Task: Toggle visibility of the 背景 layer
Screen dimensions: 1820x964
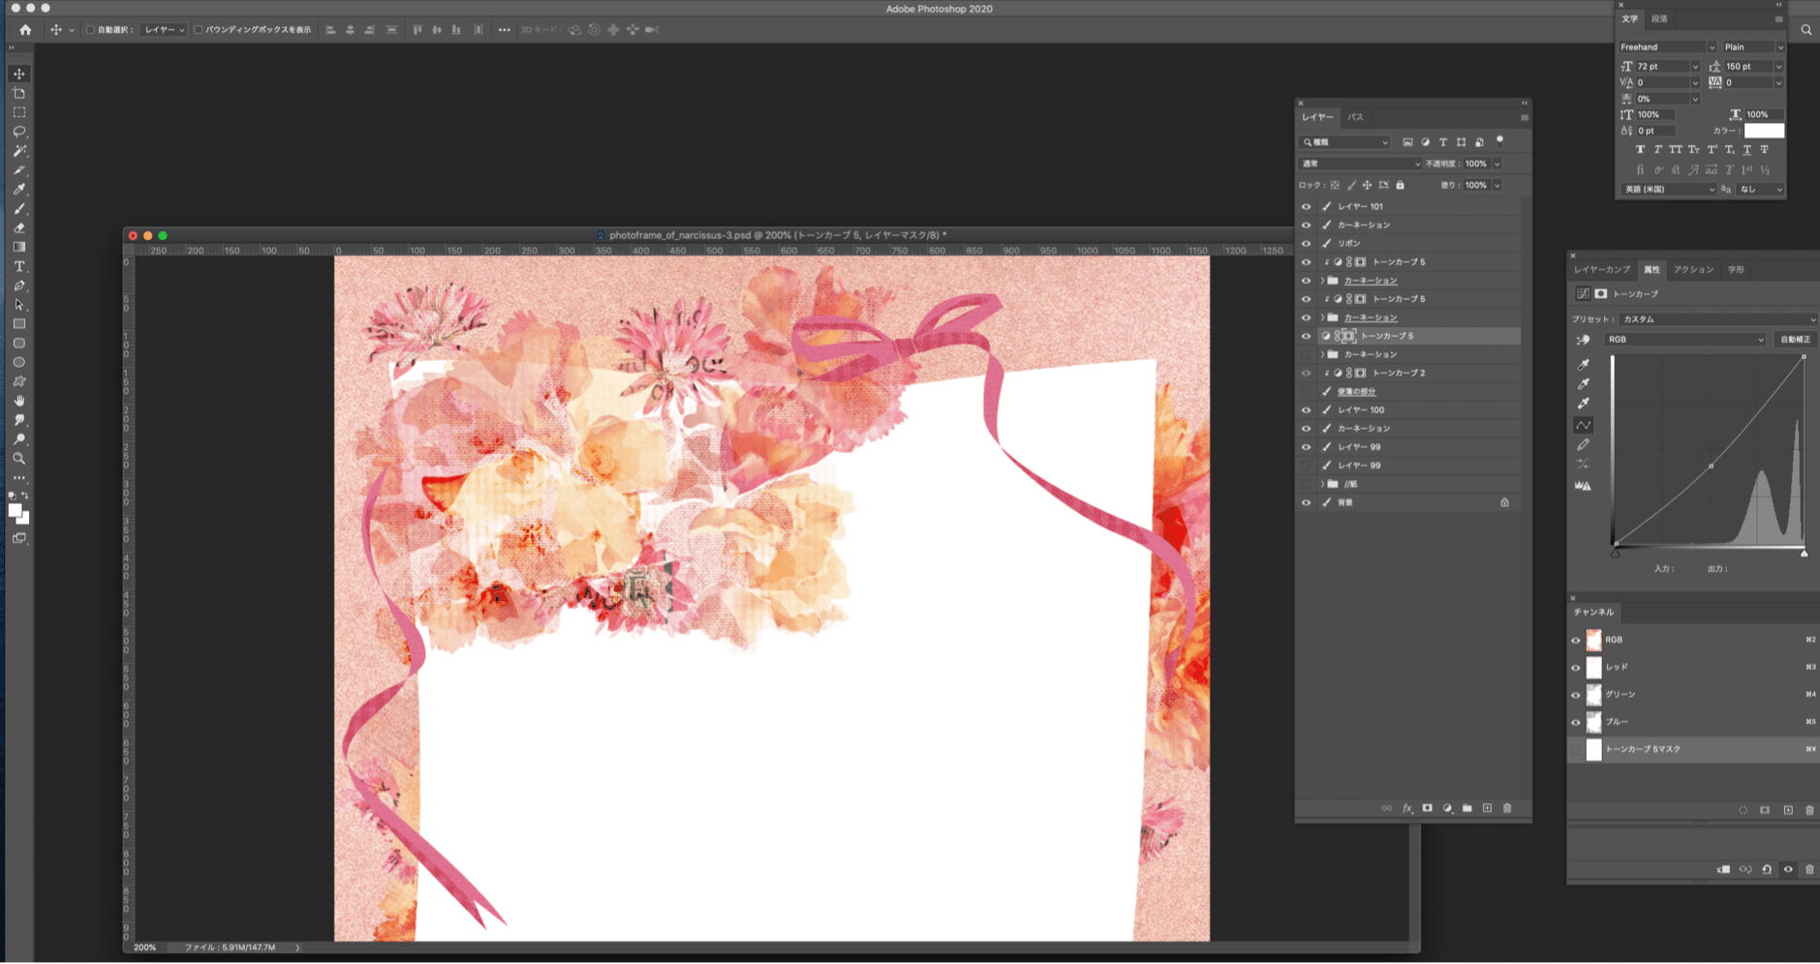Action: [x=1306, y=503]
